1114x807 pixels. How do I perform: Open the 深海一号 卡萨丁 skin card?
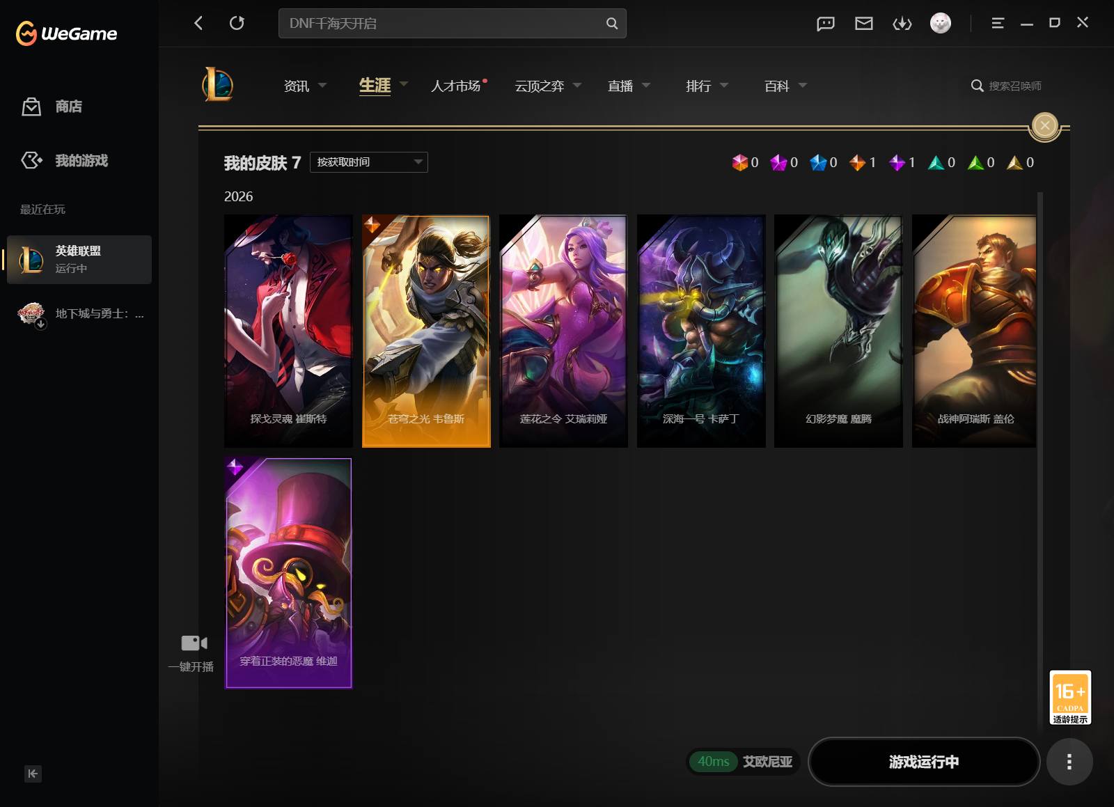click(701, 331)
